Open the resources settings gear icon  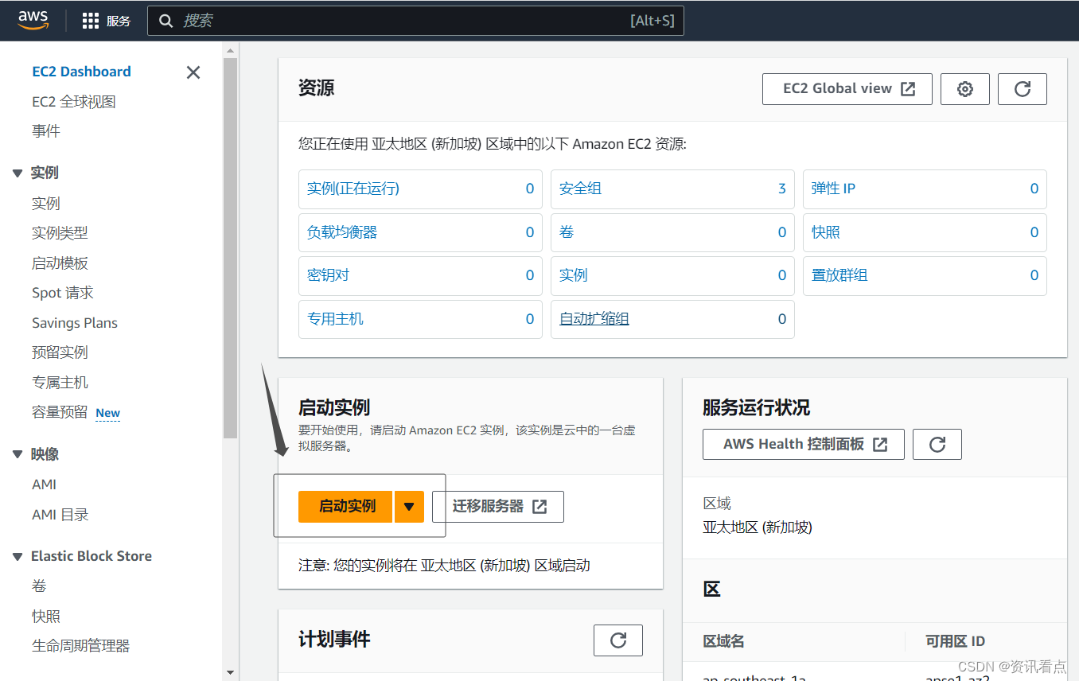pos(965,89)
